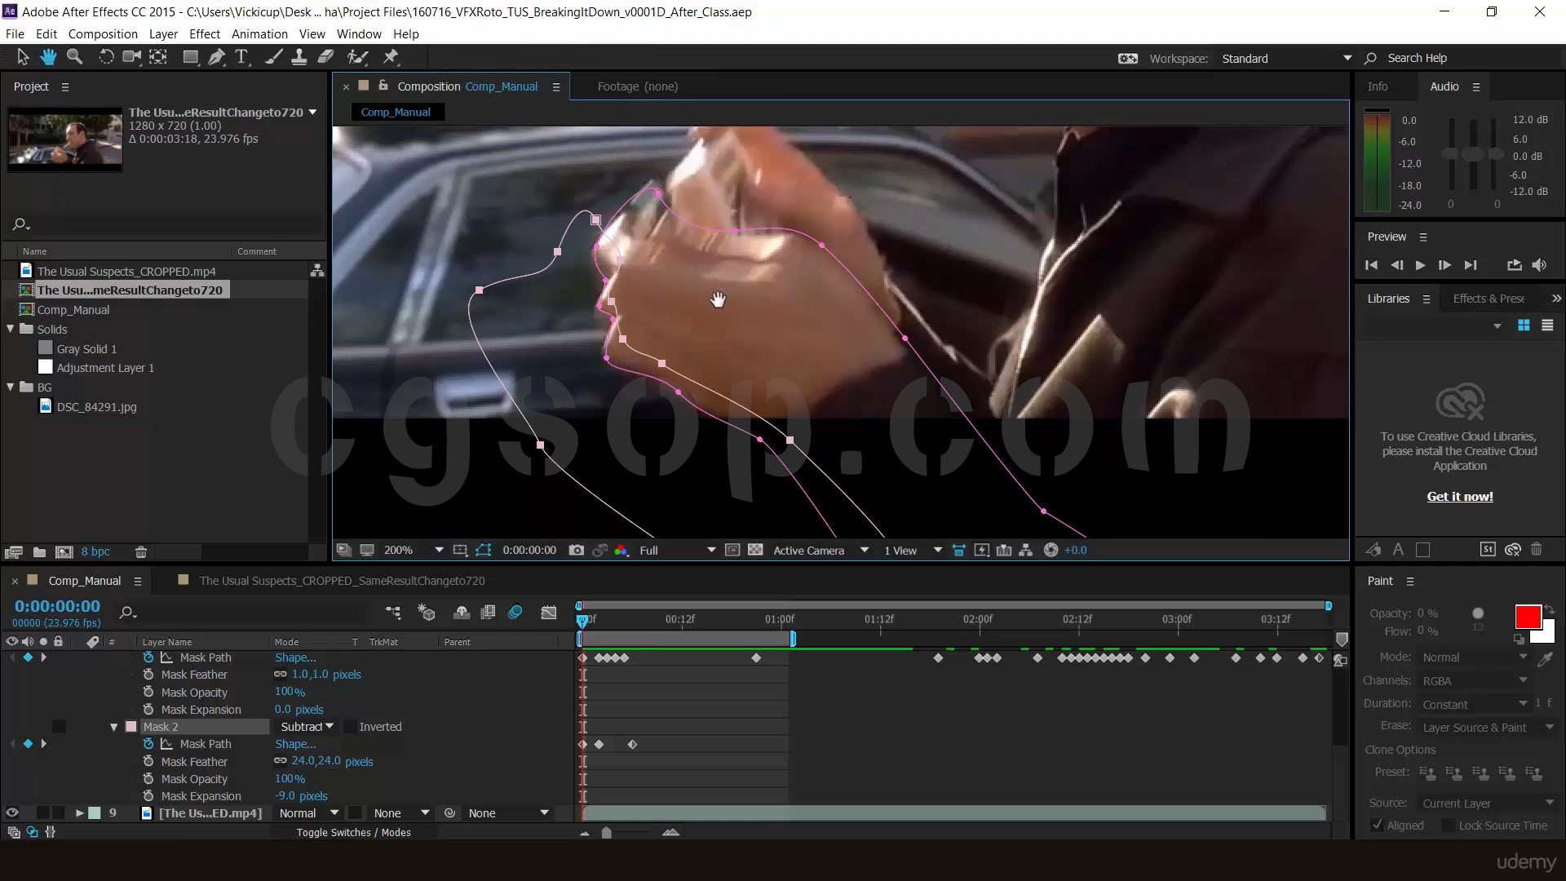Collapse the Solids folder in Project panel
This screenshot has width=1566, height=881.
click(x=11, y=330)
